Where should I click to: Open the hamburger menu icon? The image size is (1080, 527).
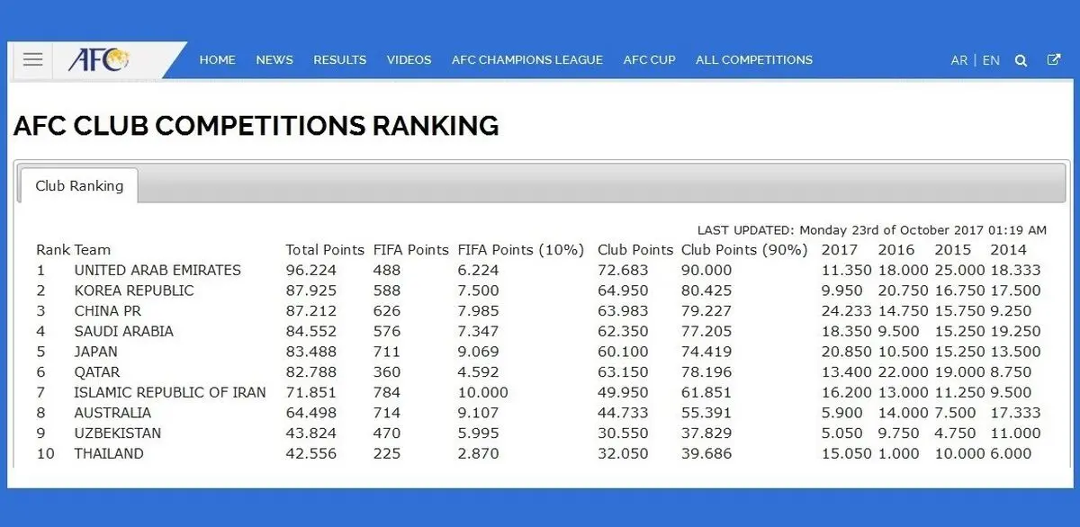(33, 59)
